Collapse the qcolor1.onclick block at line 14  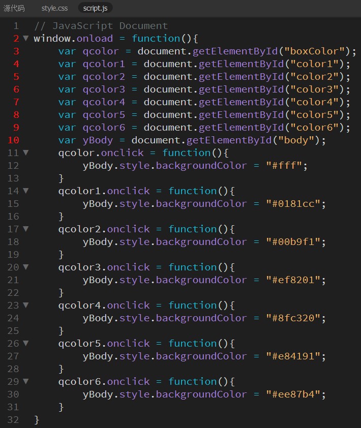(25, 191)
